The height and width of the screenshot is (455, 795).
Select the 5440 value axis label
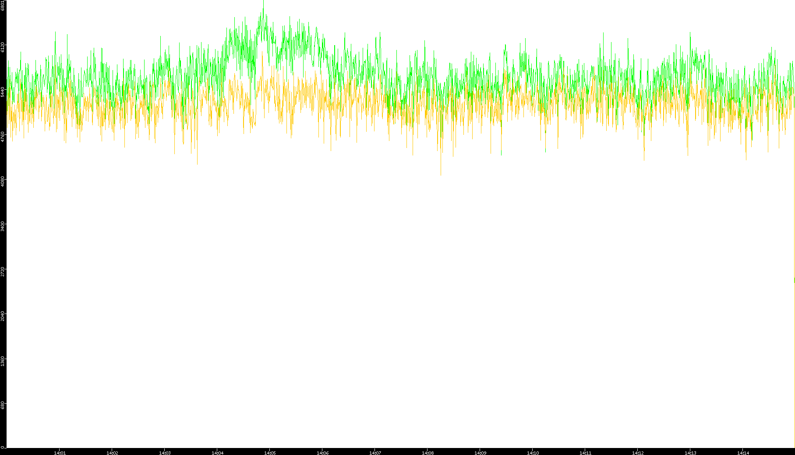[3, 92]
